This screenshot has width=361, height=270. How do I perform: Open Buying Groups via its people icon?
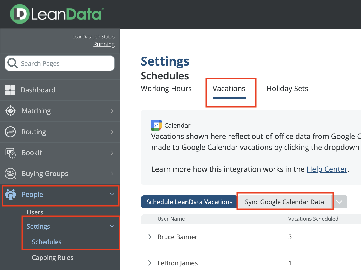(x=10, y=174)
